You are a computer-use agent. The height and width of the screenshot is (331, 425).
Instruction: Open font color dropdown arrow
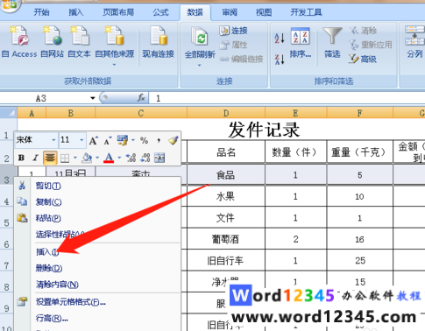(x=119, y=158)
